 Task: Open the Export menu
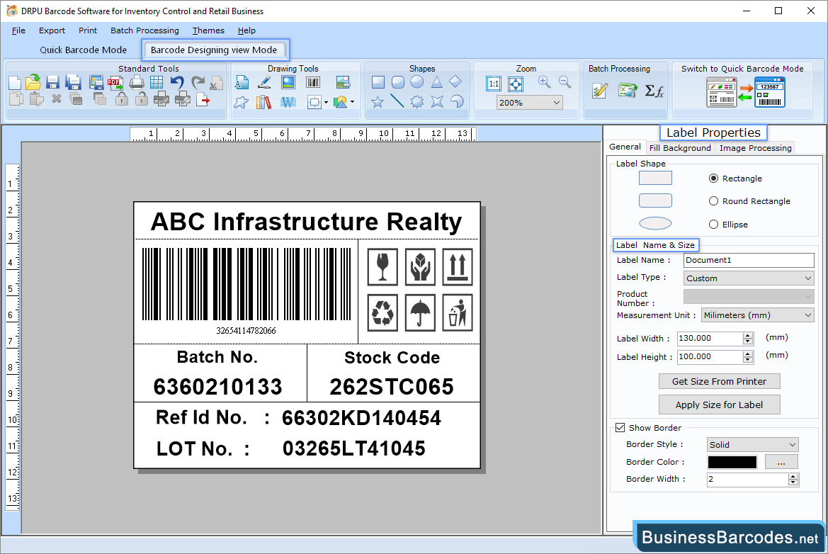[x=52, y=30]
